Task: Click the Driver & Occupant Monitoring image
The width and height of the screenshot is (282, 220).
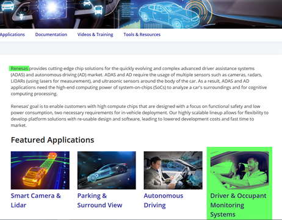Action: click(239, 170)
